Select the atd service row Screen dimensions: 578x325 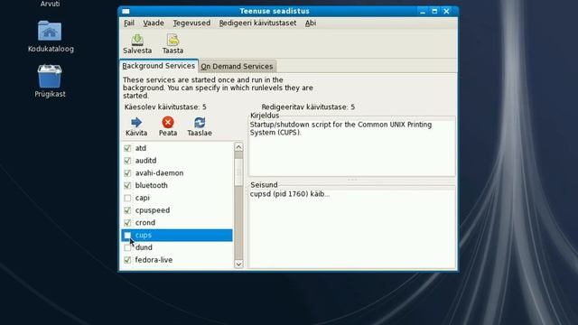(x=177, y=148)
